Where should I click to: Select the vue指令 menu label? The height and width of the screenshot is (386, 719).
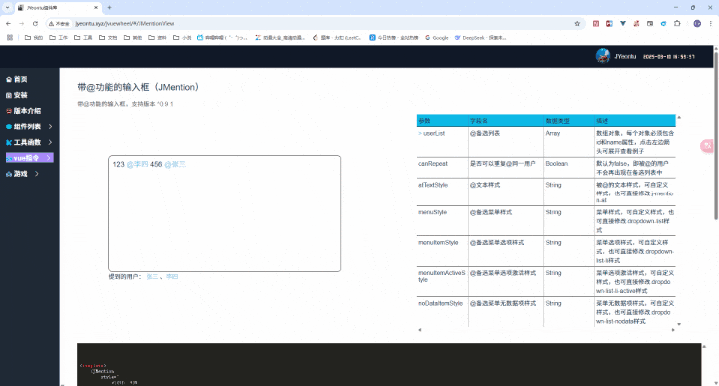pyautogui.click(x=27, y=158)
